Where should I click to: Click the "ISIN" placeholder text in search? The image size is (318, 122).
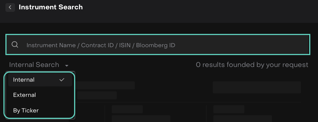tap(125, 45)
